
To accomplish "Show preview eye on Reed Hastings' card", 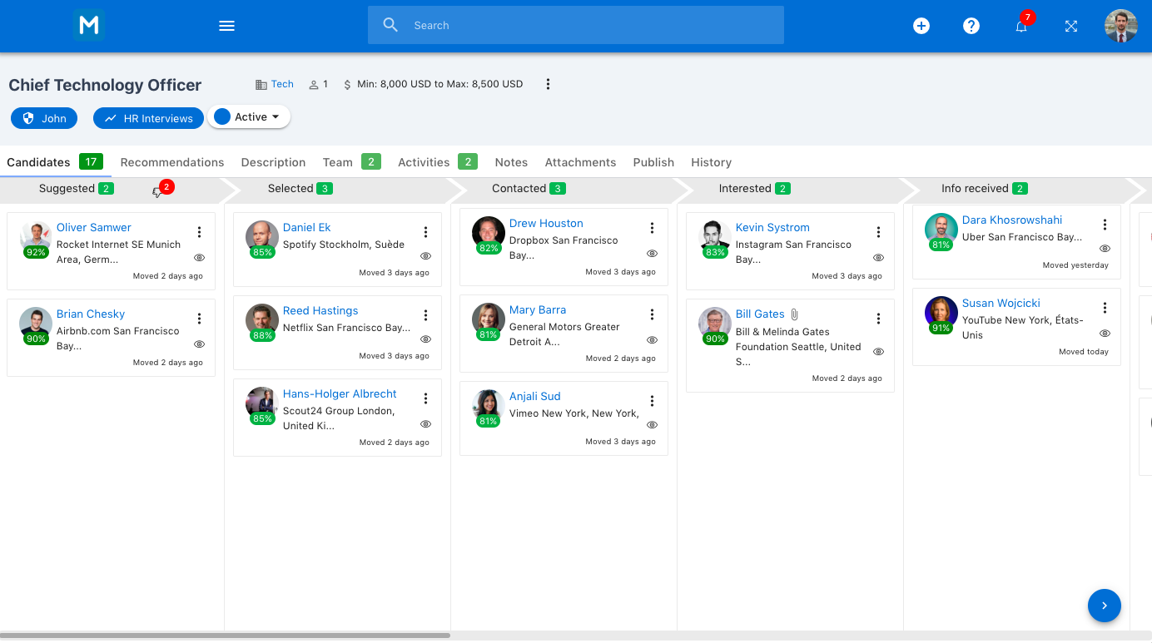I will (425, 339).
